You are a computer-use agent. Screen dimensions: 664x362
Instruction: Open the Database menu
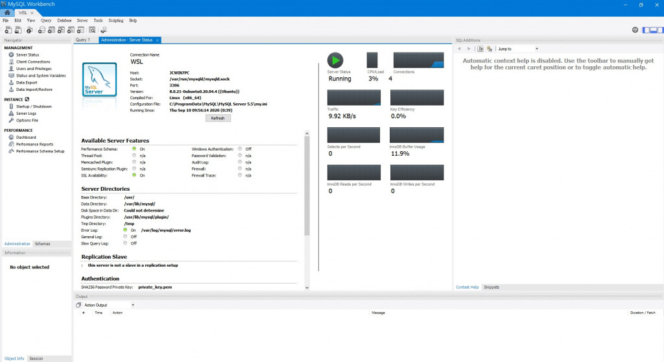(64, 20)
